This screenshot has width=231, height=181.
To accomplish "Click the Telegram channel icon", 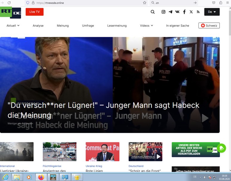I will pyautogui.click(x=170, y=12).
